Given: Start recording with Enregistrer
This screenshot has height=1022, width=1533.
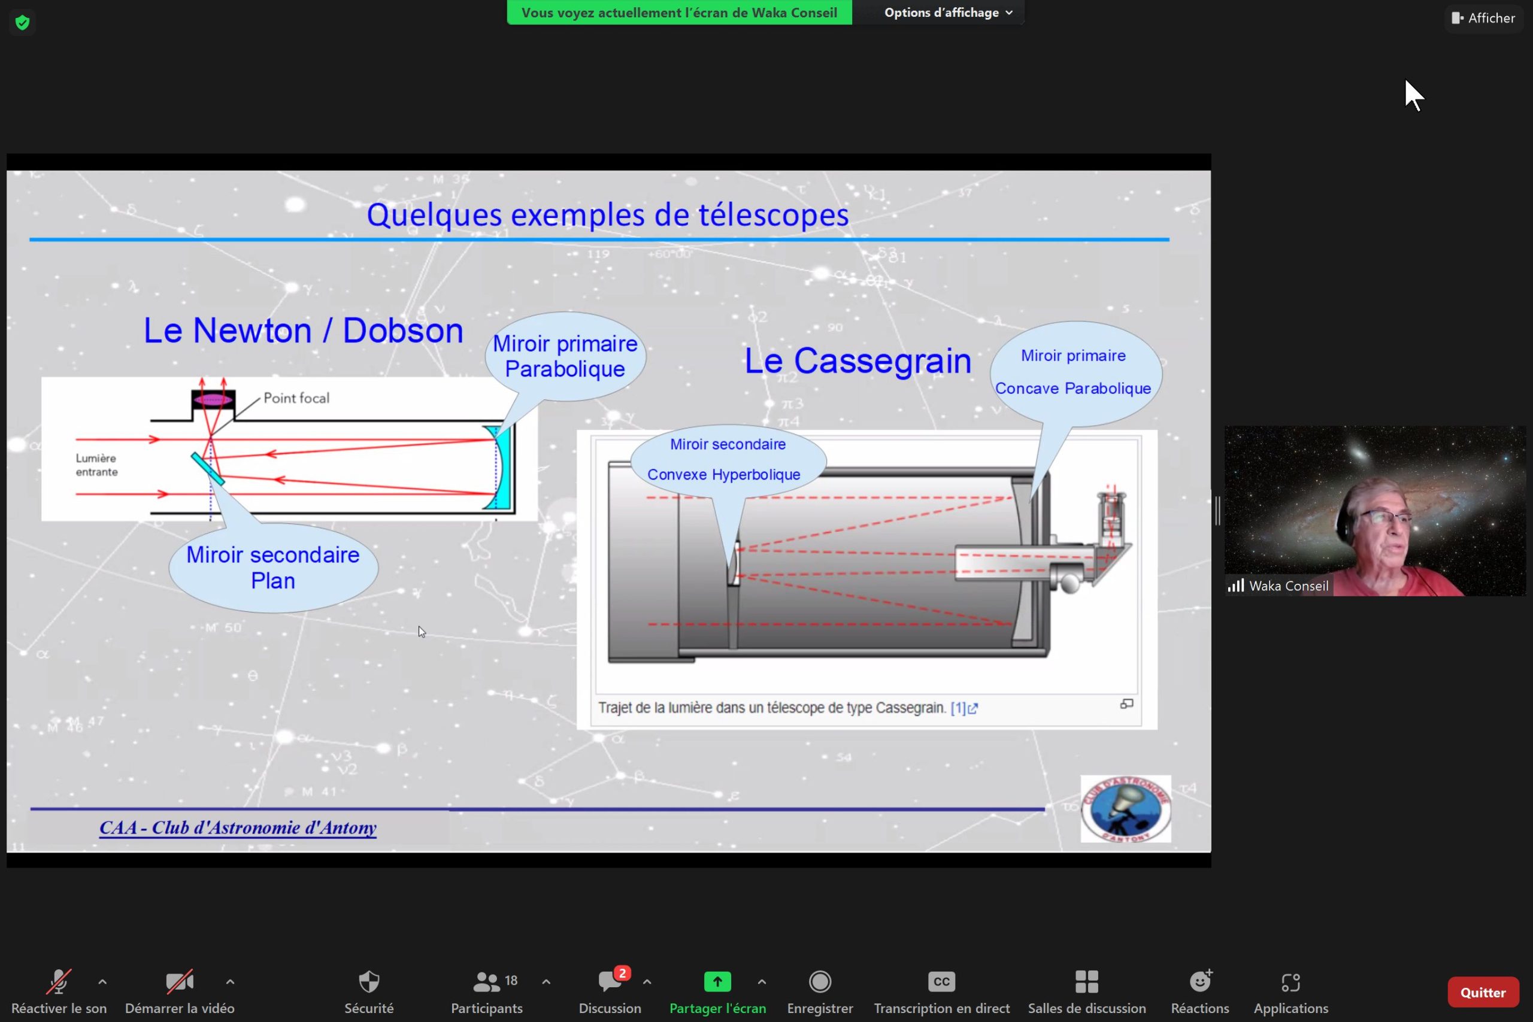Looking at the screenshot, I should pos(819,991).
